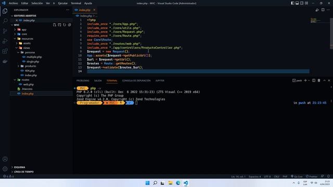Toggle primary sidebar visibility

pyautogui.click(x=292, y=3)
